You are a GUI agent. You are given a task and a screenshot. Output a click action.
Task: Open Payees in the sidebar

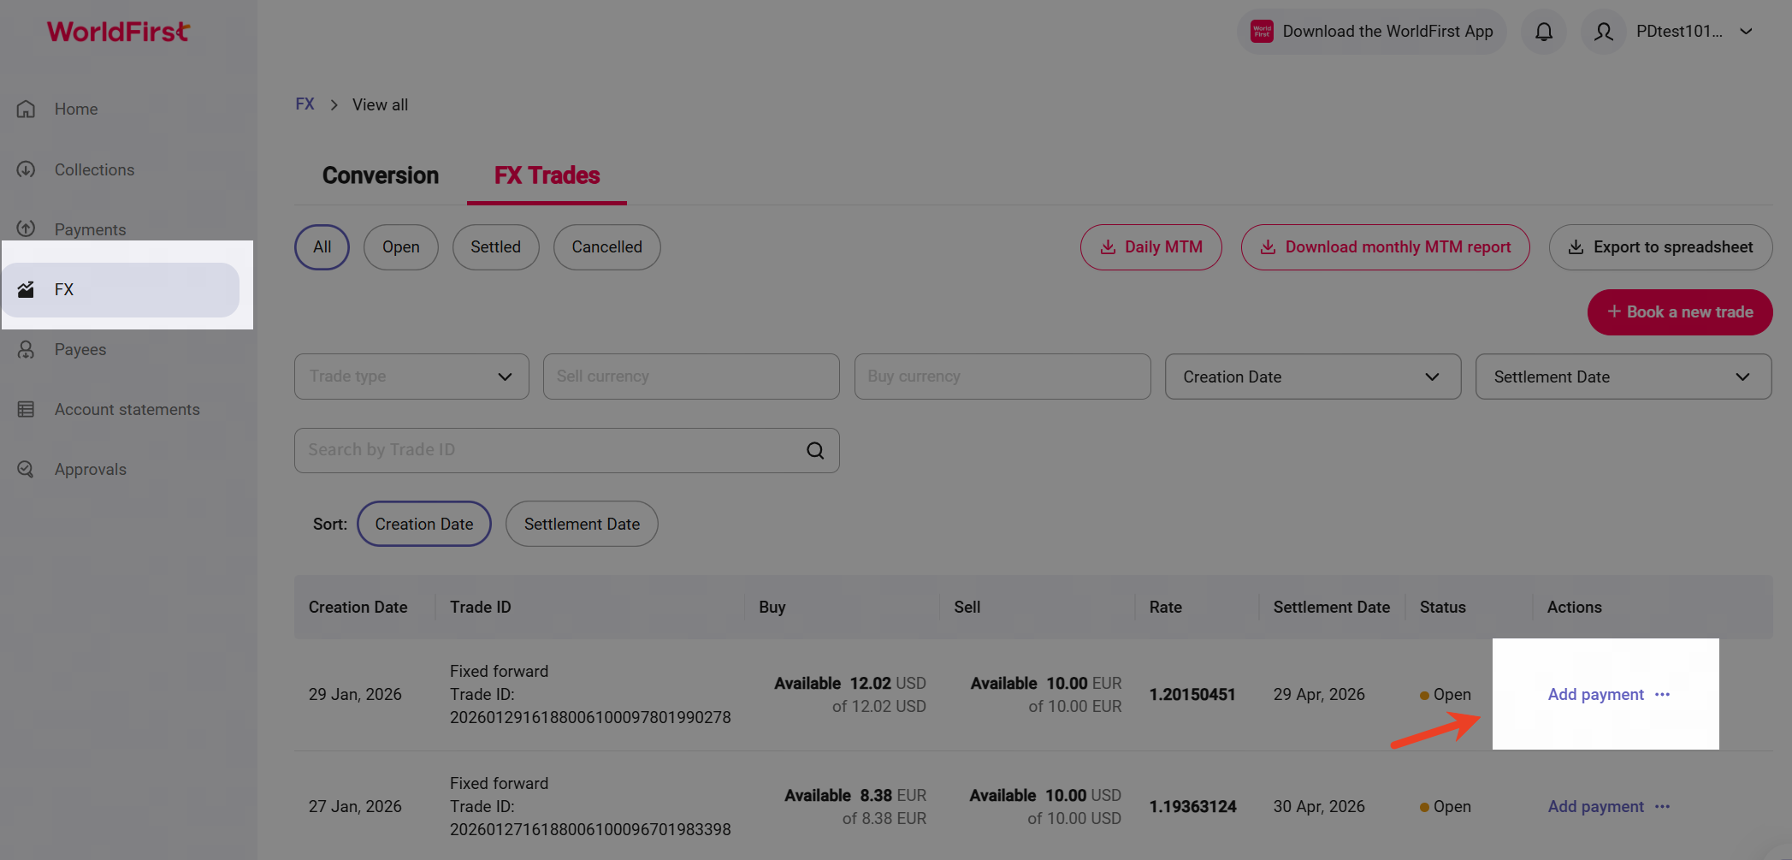pos(80,349)
